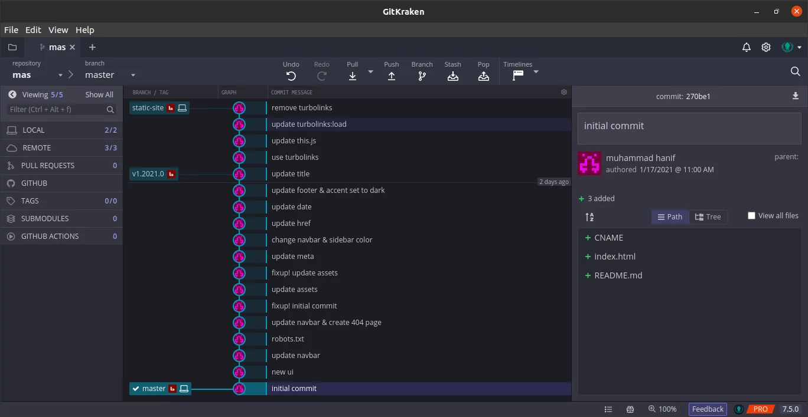The width and height of the screenshot is (808, 417).
Task: Click the Undo toolbar icon
Action: pyautogui.click(x=291, y=75)
